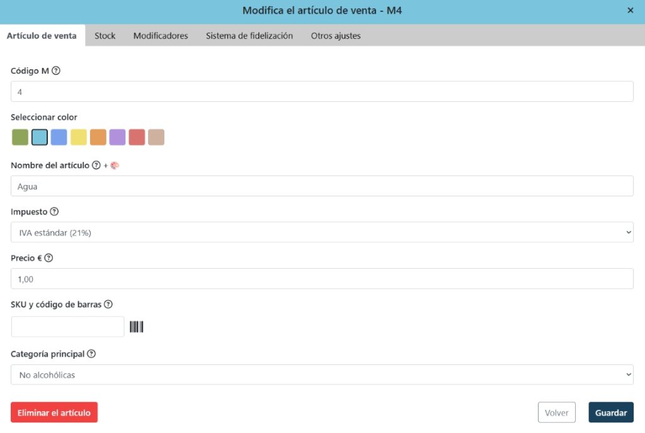Image resolution: width=645 pixels, height=433 pixels.
Task: Switch to Sistema de fidelización tab
Action: [249, 35]
